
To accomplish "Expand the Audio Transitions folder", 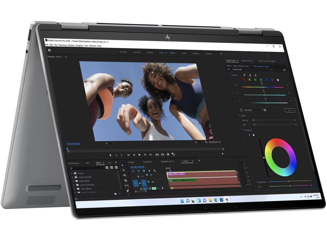I will [x=74, y=185].
